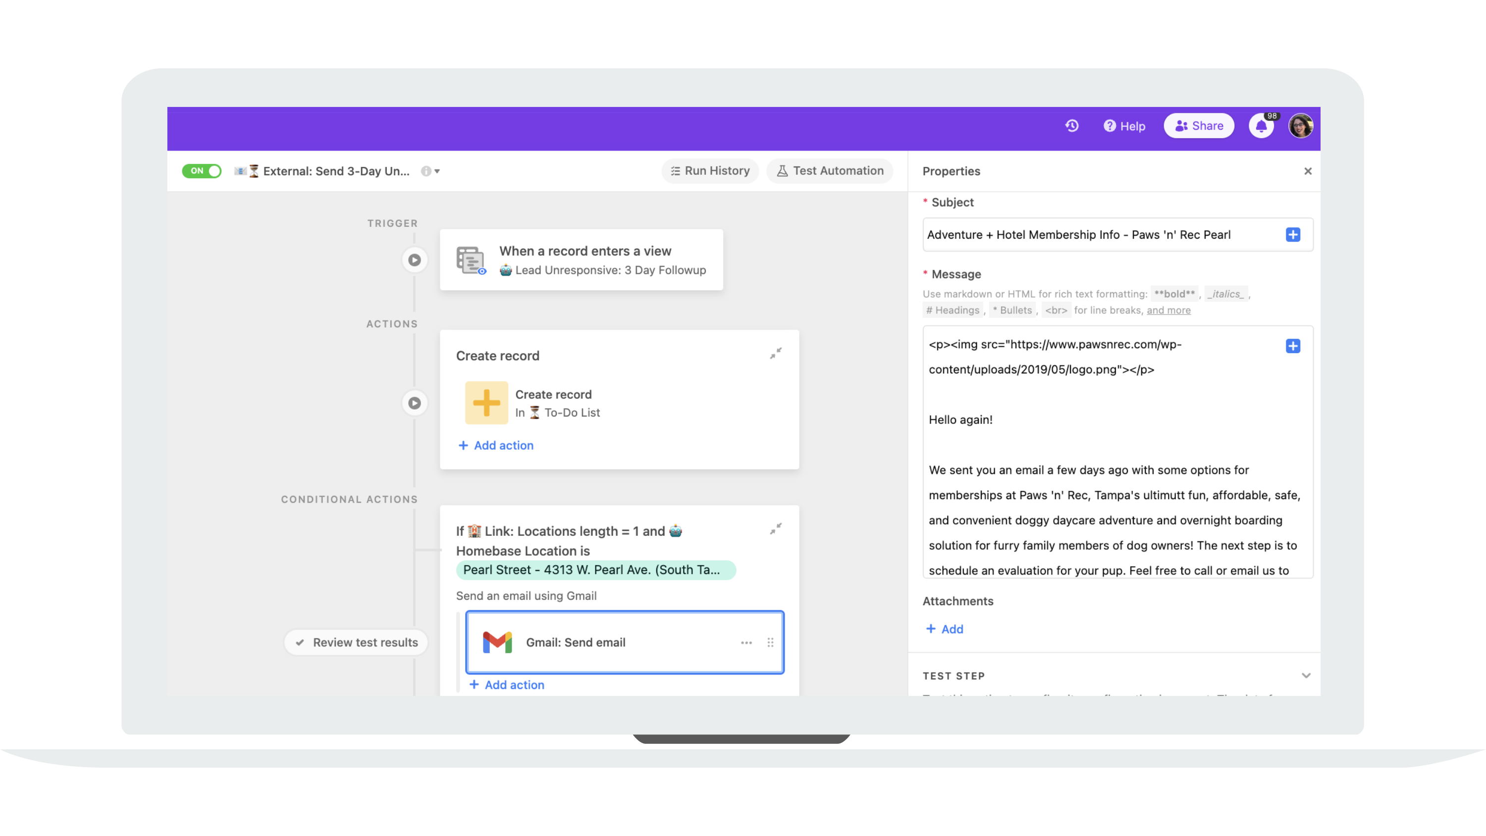
Task: Click the 'Hello again!' message line
Action: 960,420
